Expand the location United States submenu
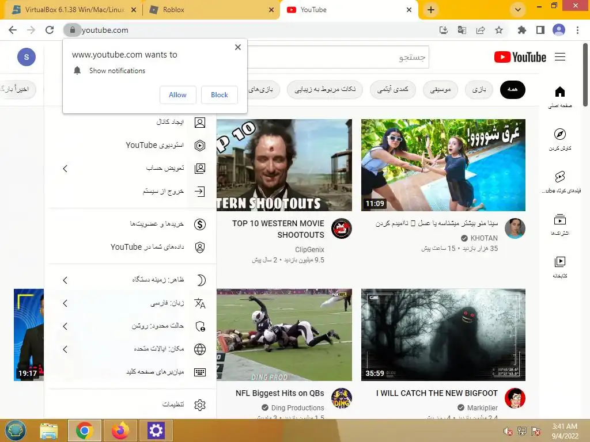 pyautogui.click(x=65, y=349)
